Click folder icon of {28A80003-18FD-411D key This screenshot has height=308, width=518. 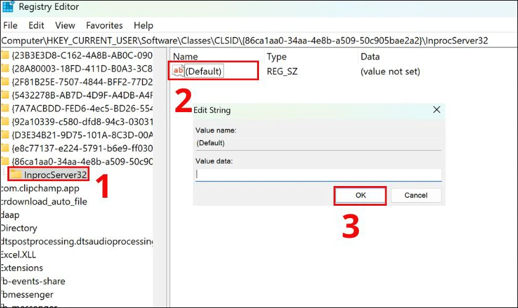click(x=5, y=68)
